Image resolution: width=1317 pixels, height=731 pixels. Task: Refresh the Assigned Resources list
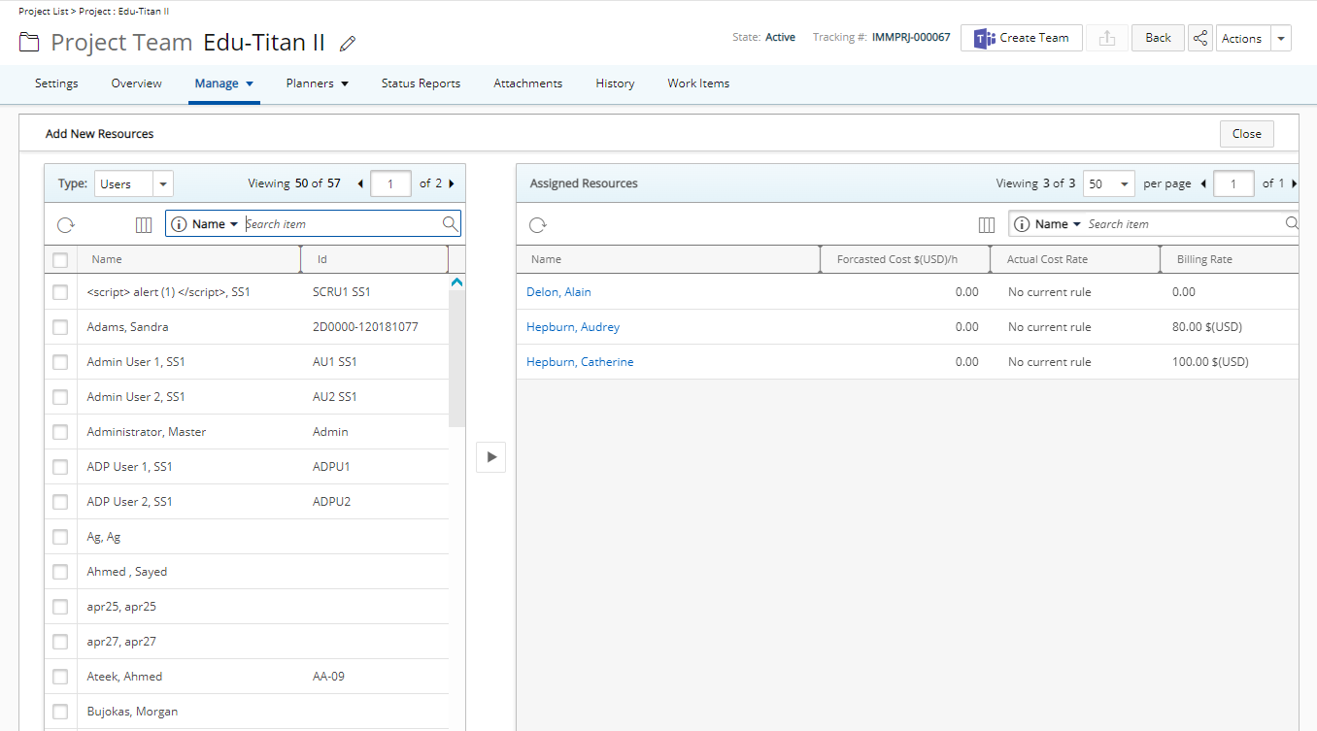pos(537,225)
